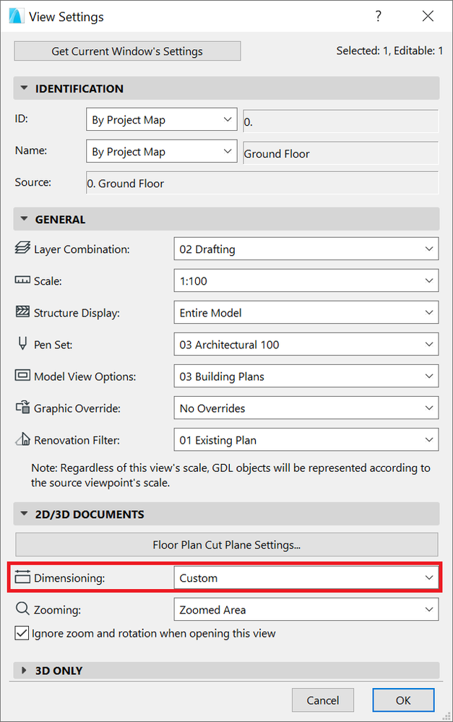This screenshot has width=453, height=722.
Task: Click the Scale ruler icon
Action: click(22, 281)
